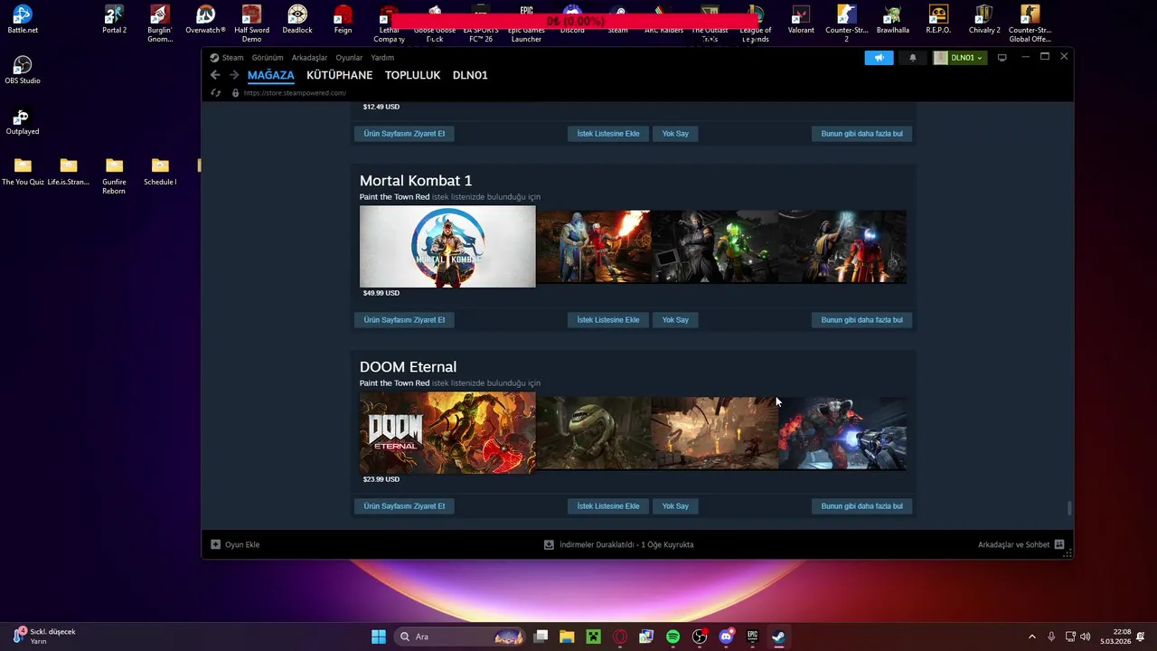Image resolution: width=1157 pixels, height=651 pixels.
Task: Click DOOM Eternal capsule image
Action: coord(447,433)
